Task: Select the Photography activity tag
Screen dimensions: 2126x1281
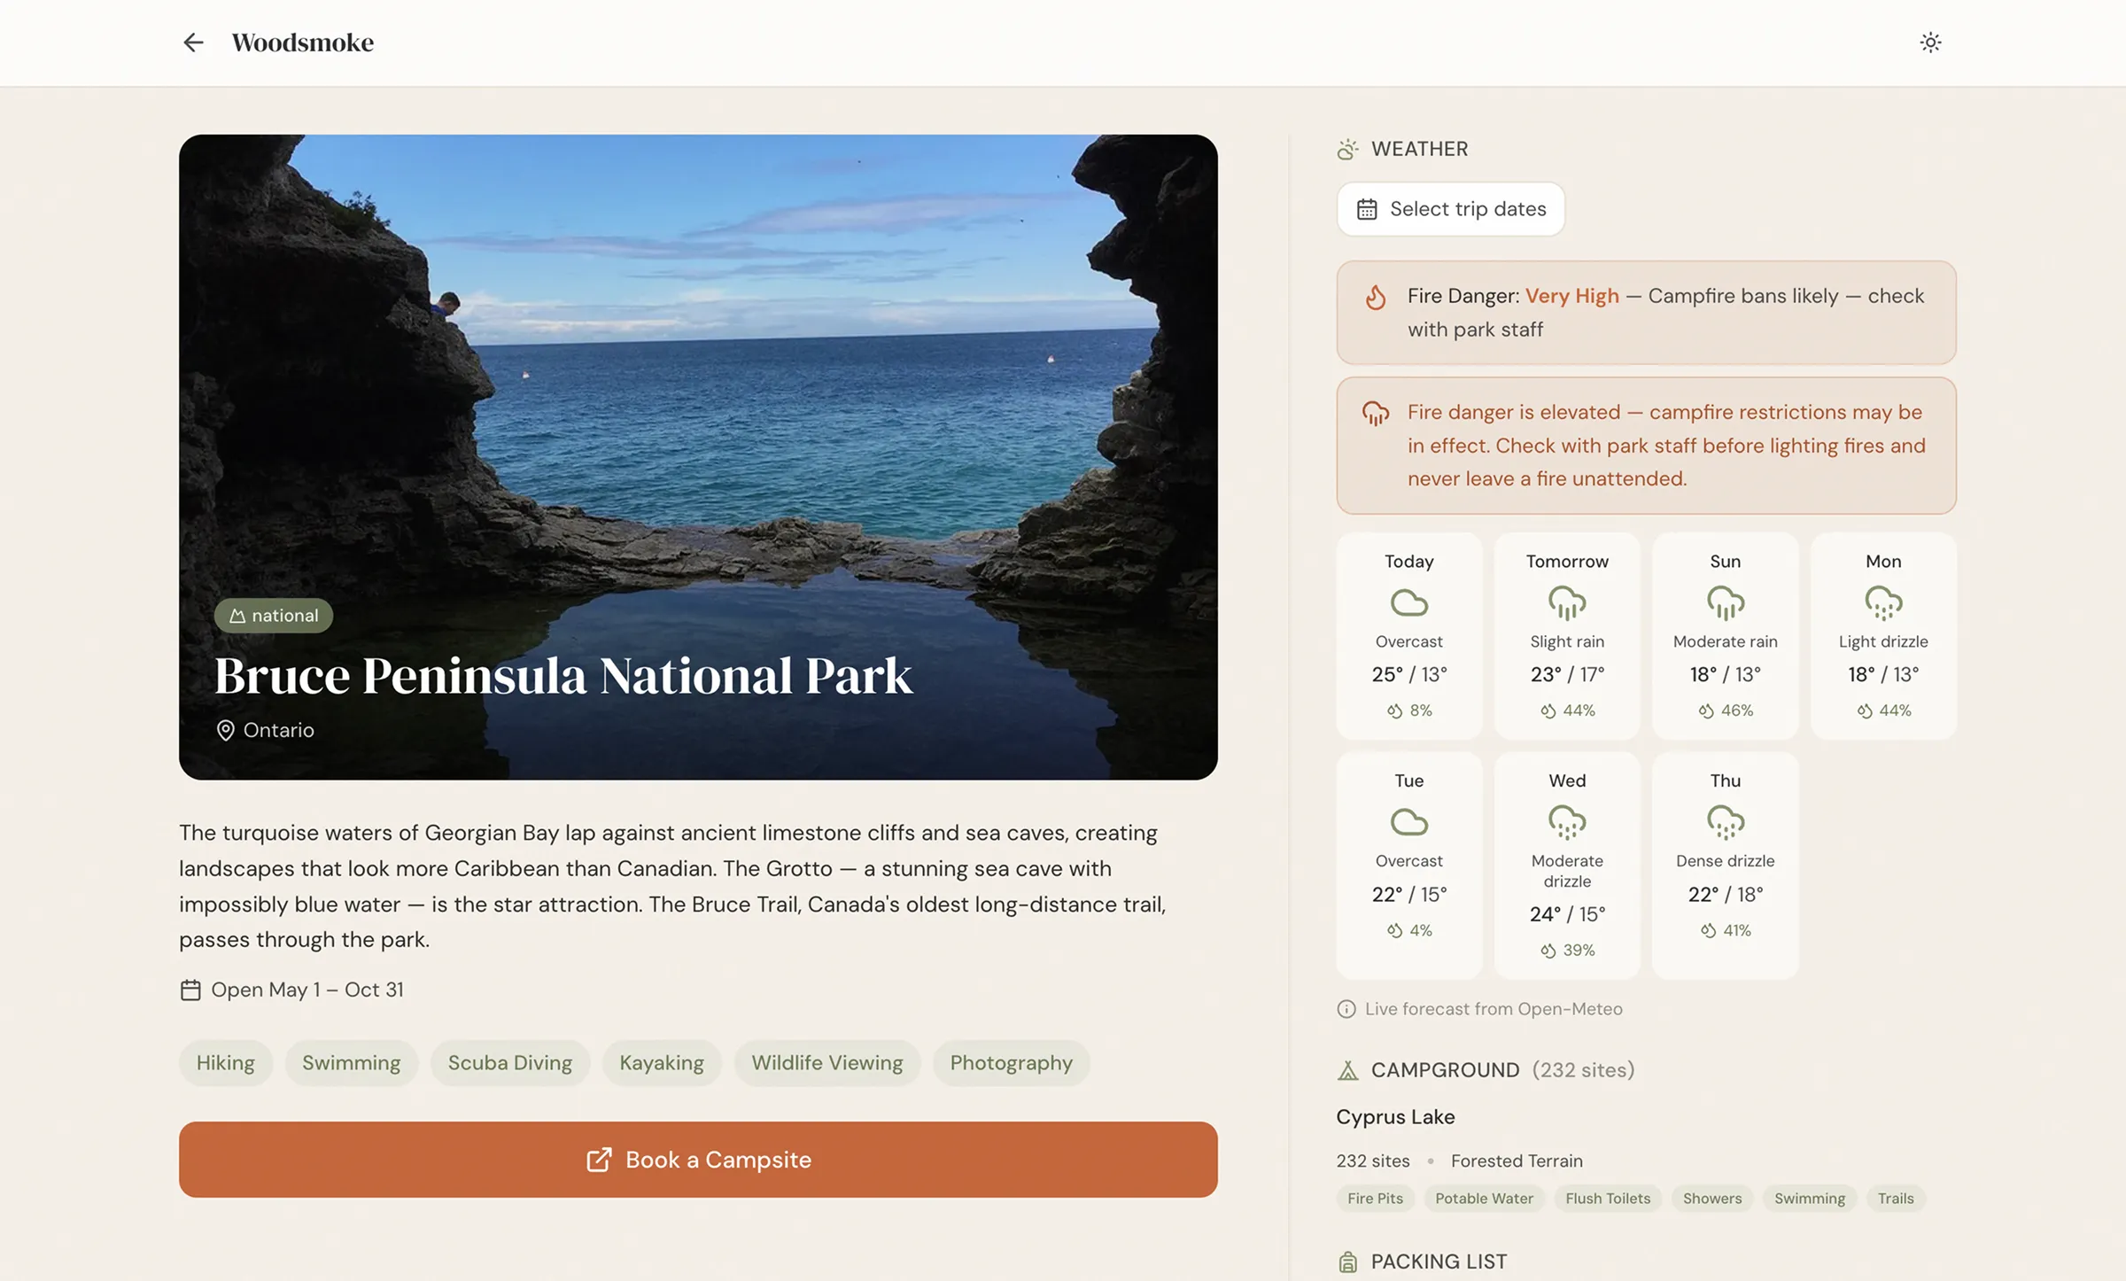Action: point(1011,1062)
